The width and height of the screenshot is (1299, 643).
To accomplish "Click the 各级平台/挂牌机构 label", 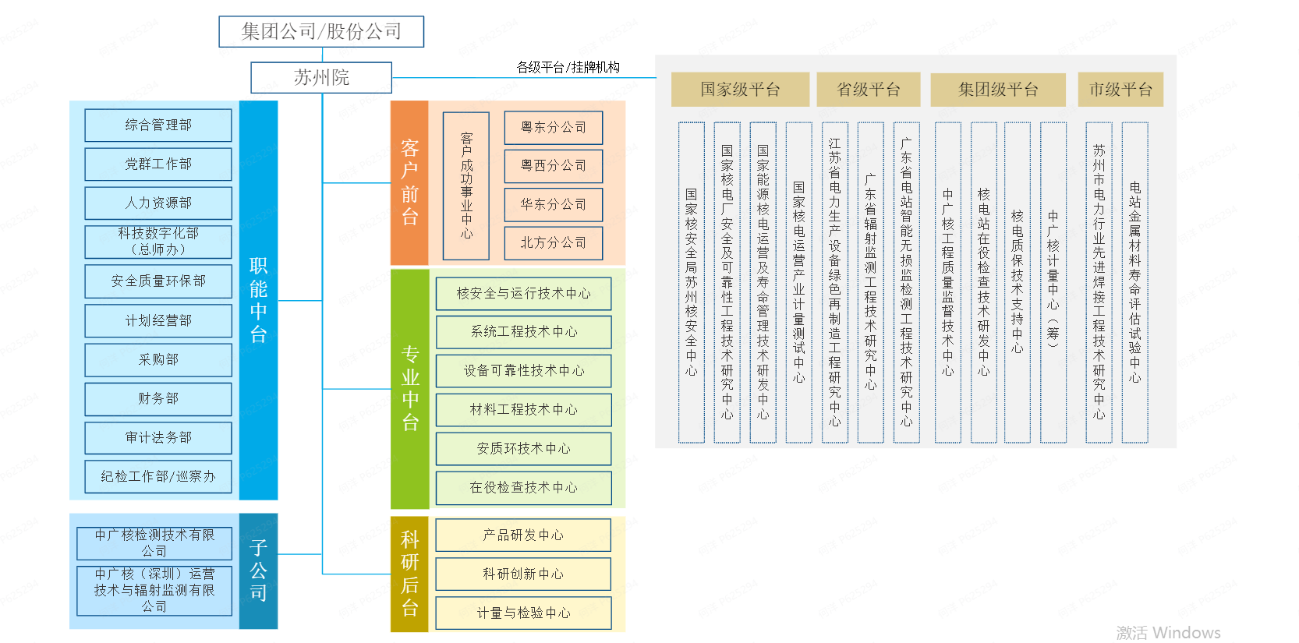I will [568, 67].
